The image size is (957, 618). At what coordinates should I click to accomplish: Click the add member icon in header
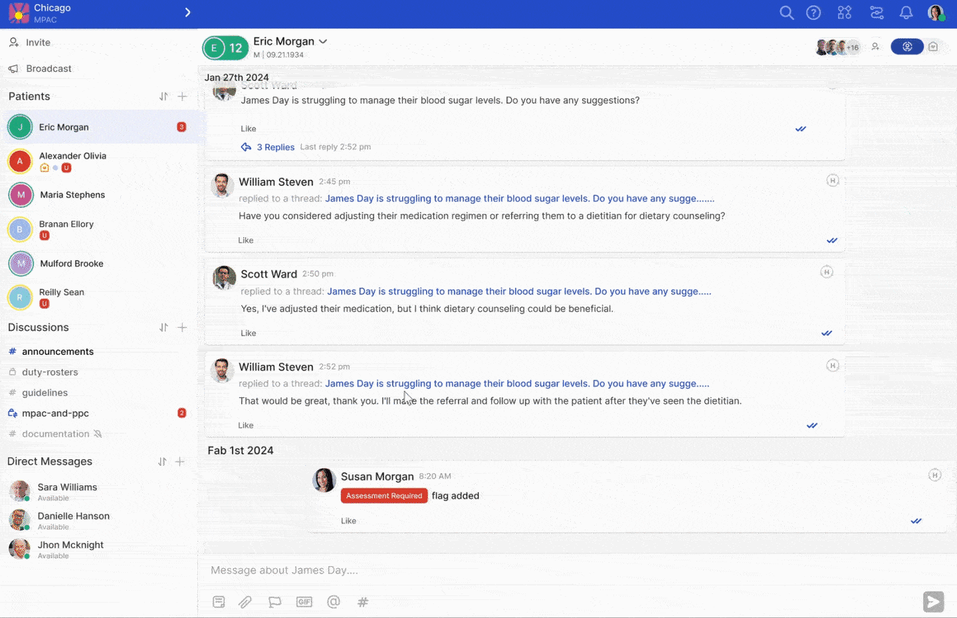point(875,47)
